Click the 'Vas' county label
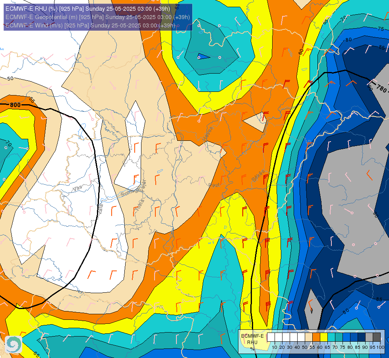The image size is (389, 358). (x=77, y=188)
